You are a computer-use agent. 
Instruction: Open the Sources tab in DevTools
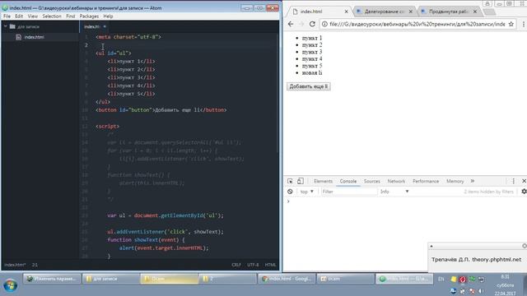[371, 181]
